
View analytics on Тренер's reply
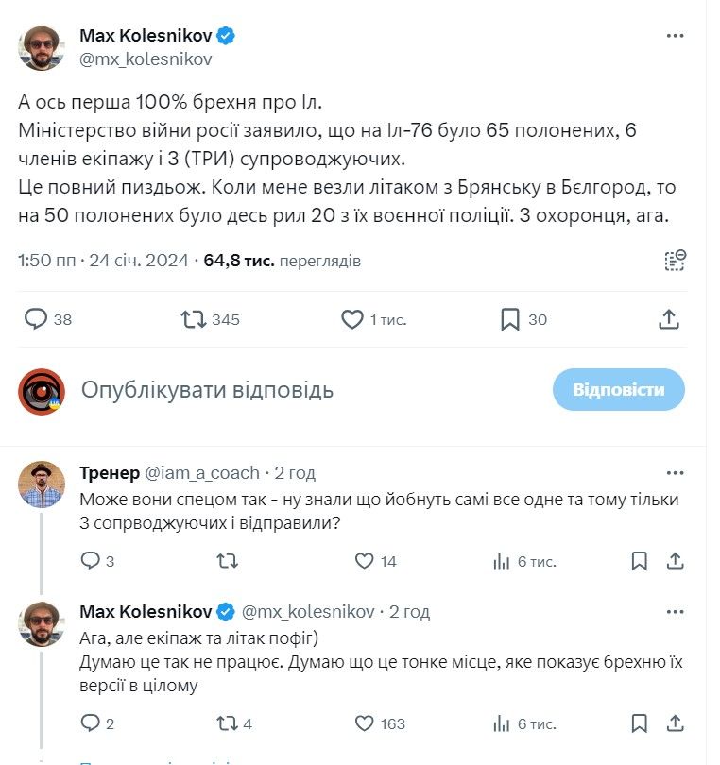(x=503, y=561)
